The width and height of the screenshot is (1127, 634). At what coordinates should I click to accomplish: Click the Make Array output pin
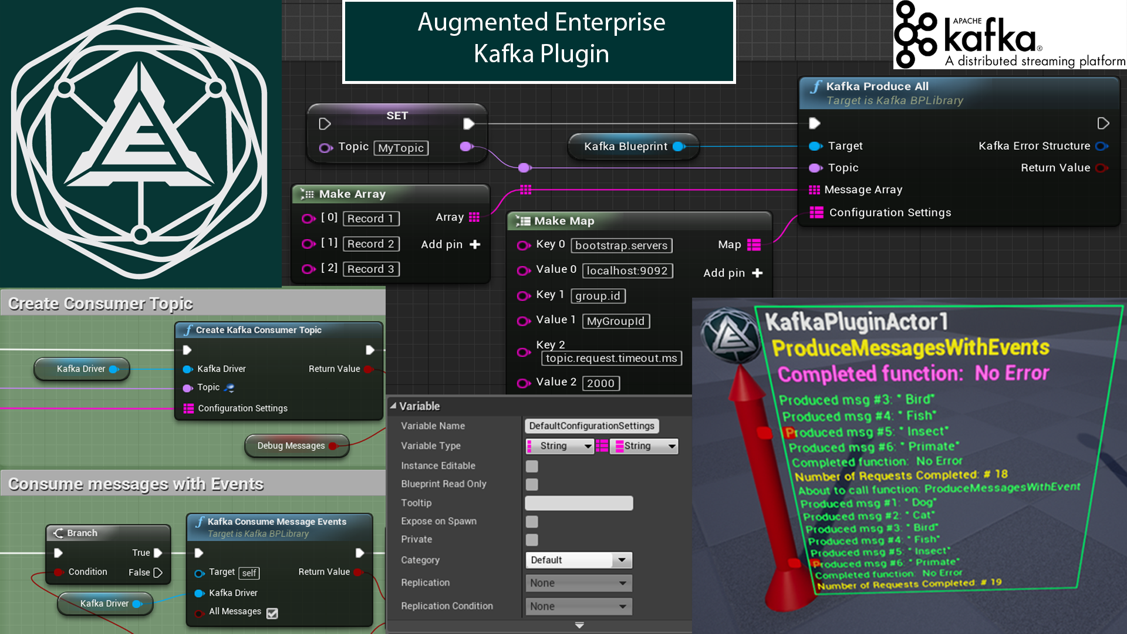pos(474,217)
